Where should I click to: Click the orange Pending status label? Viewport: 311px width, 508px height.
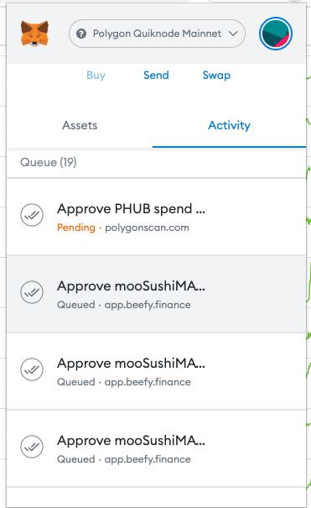pyautogui.click(x=76, y=228)
